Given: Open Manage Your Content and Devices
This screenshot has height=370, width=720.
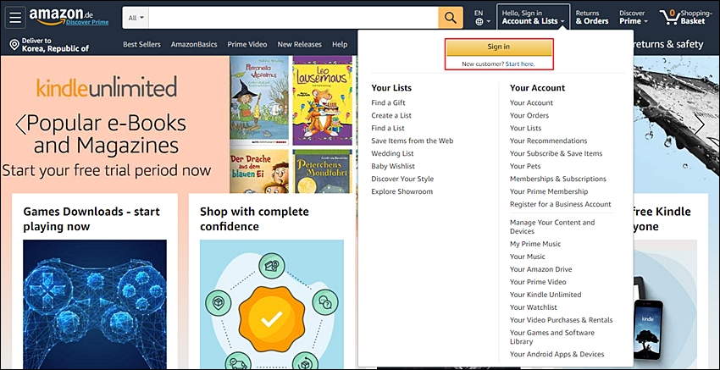Looking at the screenshot, I should click(552, 227).
